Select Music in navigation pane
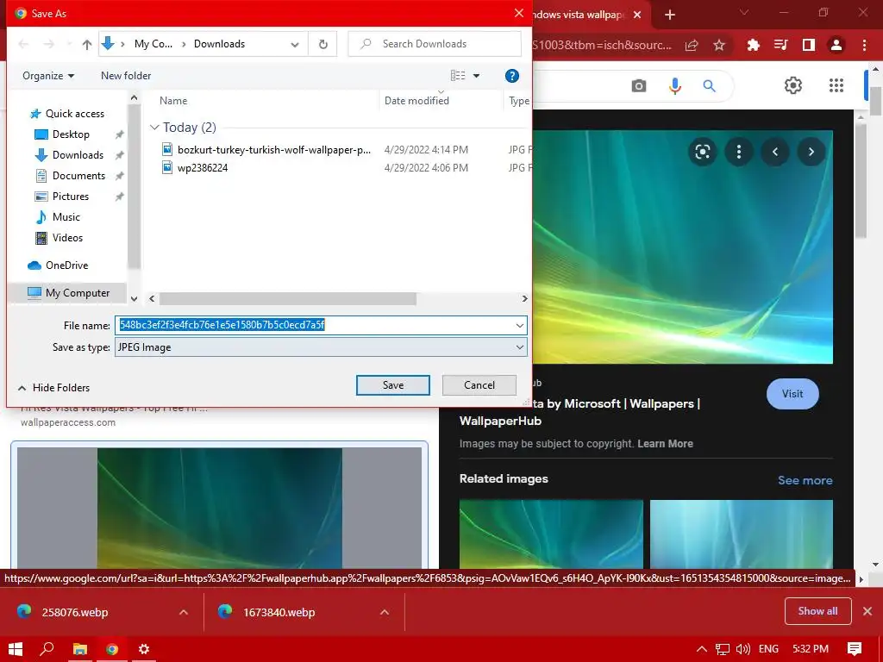 click(x=66, y=216)
